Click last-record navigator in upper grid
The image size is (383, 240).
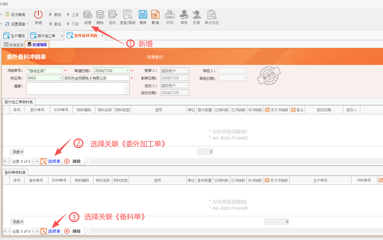37,161
